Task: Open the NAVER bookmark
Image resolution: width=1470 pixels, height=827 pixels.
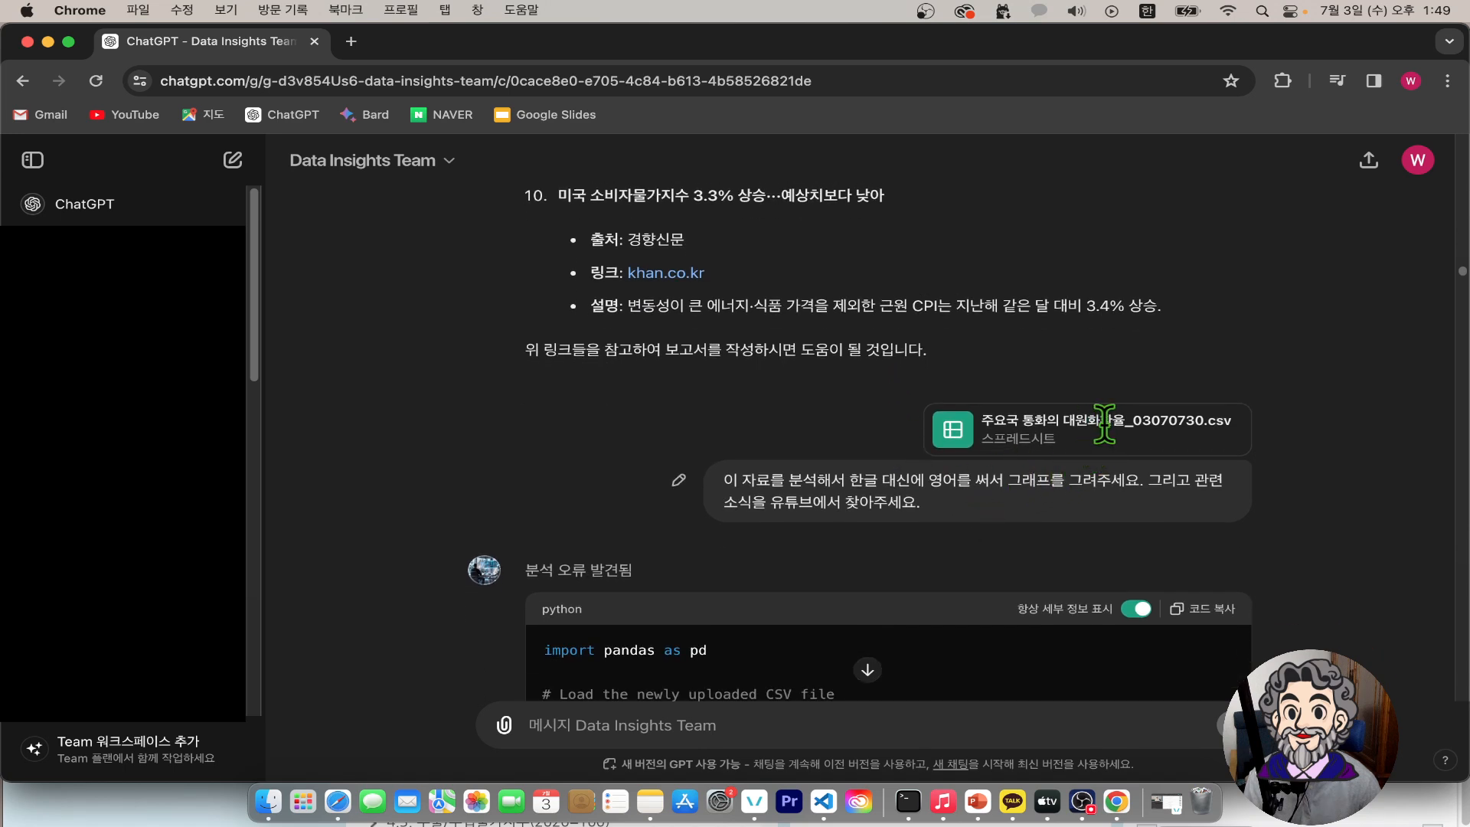Action: pos(442,115)
